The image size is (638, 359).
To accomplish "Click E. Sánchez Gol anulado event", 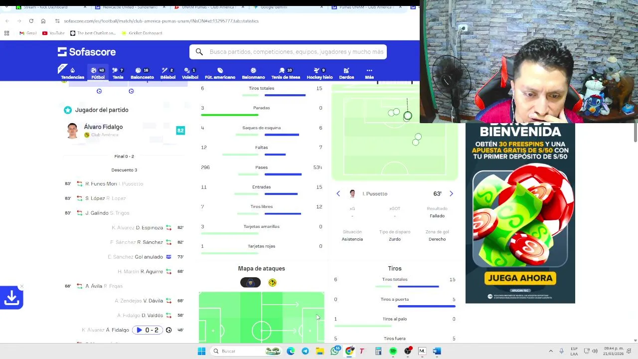I will (x=136, y=257).
